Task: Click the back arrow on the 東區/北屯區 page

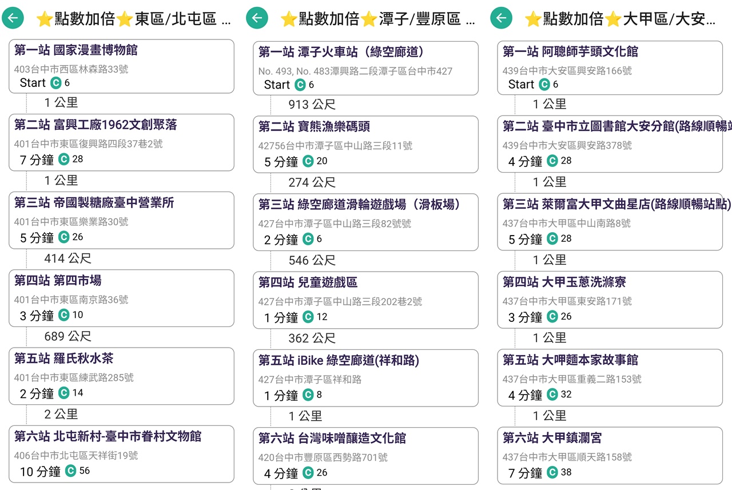Action: (13, 18)
